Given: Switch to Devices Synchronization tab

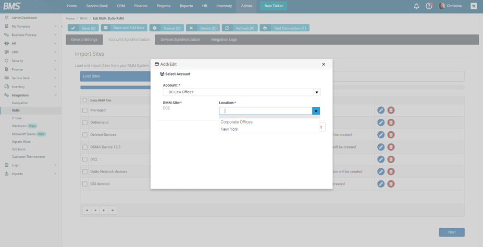Looking at the screenshot, I should [x=180, y=40].
